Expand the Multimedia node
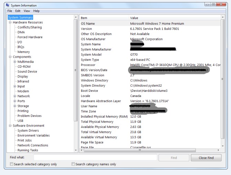Screen dimensions: 231x175 point(15,62)
